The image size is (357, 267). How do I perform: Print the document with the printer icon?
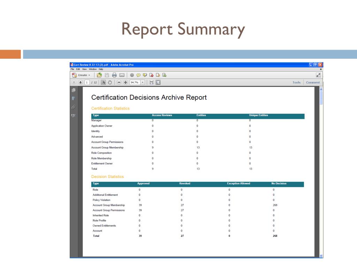(114, 75)
